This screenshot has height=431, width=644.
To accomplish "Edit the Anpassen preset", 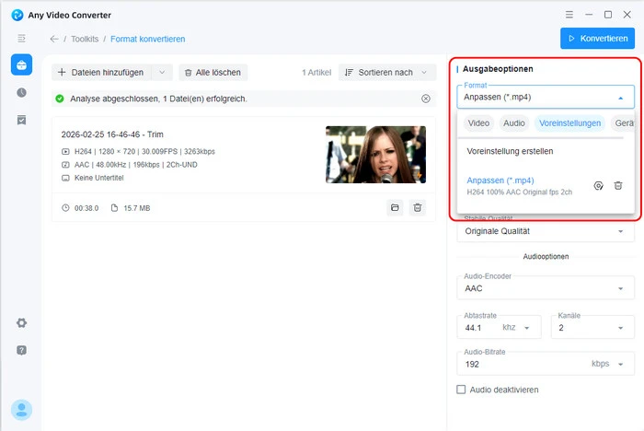I will (598, 185).
